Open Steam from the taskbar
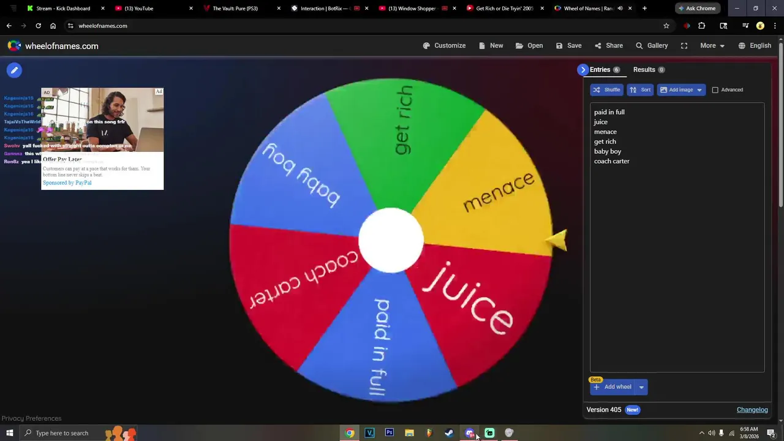The width and height of the screenshot is (784, 441). pos(449,433)
